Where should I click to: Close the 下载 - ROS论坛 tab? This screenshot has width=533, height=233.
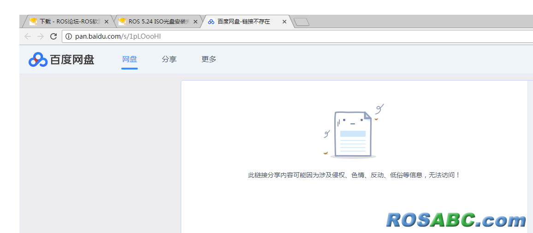107,21
